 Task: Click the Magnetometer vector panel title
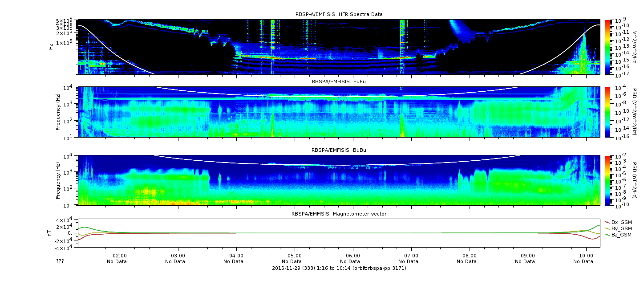(339, 214)
